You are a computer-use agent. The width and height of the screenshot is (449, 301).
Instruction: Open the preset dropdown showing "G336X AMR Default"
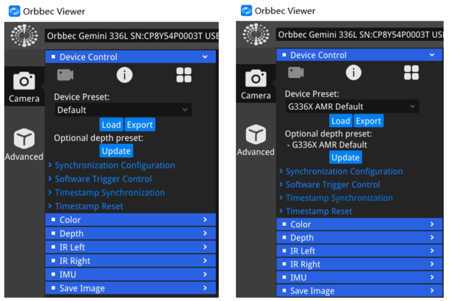(x=351, y=106)
